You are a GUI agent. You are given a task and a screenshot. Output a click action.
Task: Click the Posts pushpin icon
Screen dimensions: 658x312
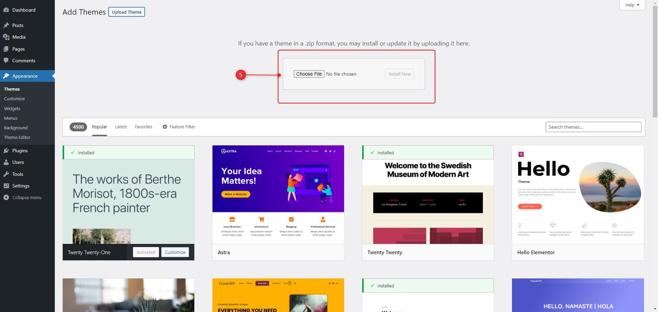(6, 25)
